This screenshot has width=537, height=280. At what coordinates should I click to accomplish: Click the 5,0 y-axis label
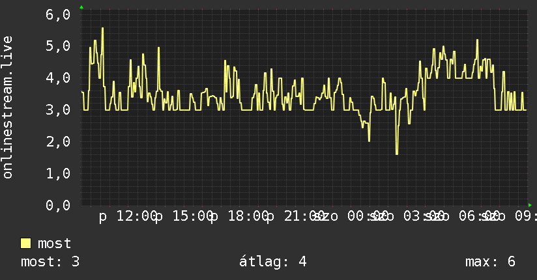point(58,46)
